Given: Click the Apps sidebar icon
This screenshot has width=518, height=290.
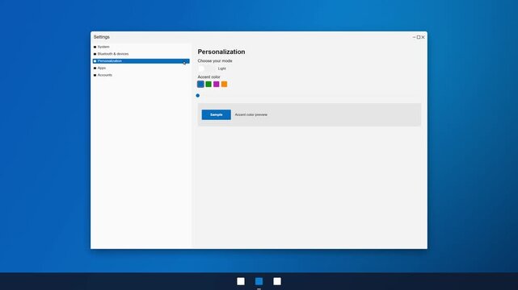Looking at the screenshot, I should [x=95, y=68].
